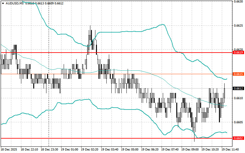Click the 0.6610 price scale value
The image size is (245, 153).
pyautogui.click(x=238, y=98)
